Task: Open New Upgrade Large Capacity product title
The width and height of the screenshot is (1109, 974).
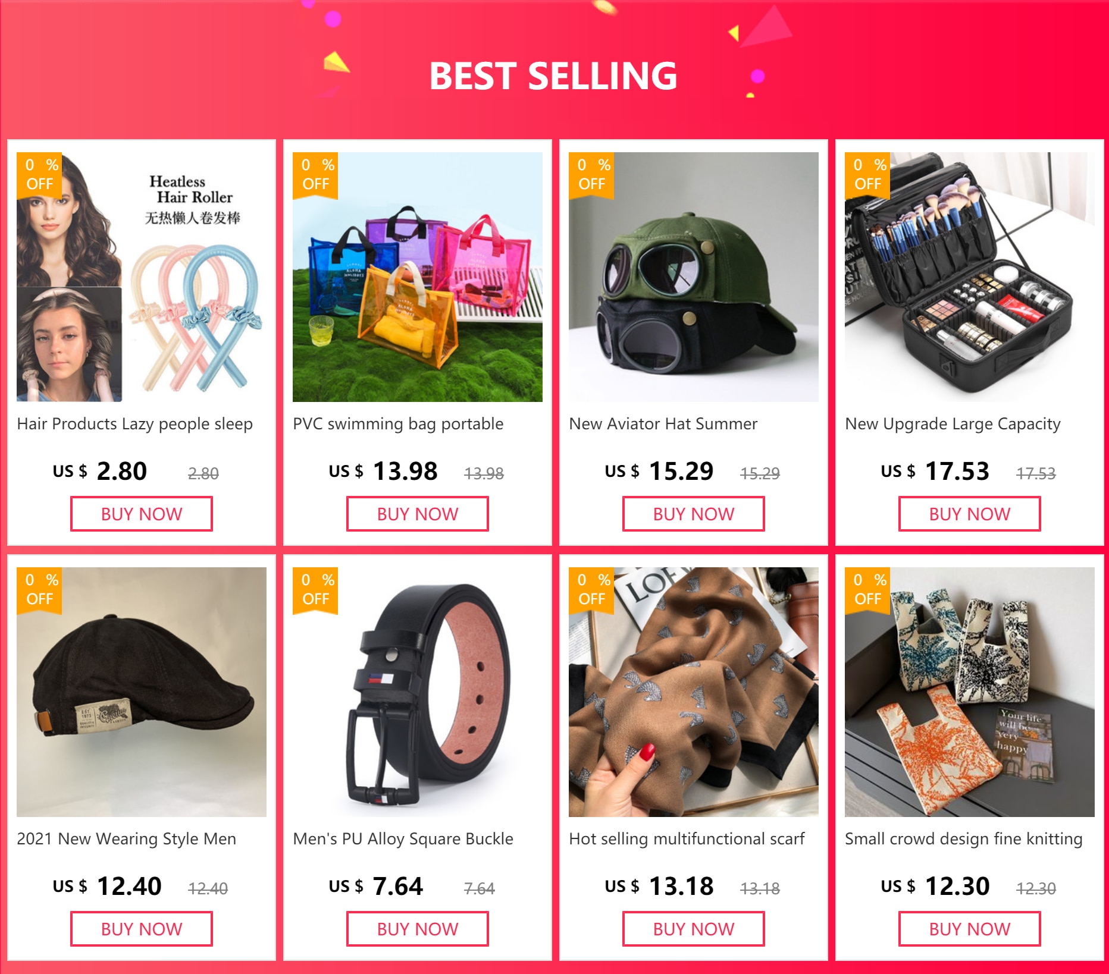Action: tap(953, 424)
